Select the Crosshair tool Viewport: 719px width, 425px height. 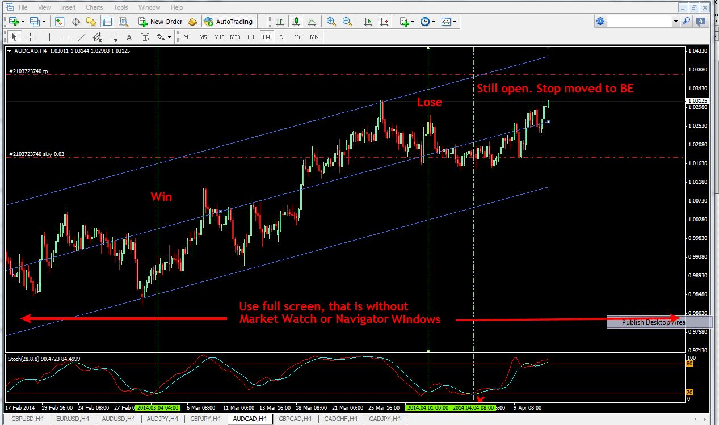tap(31, 37)
